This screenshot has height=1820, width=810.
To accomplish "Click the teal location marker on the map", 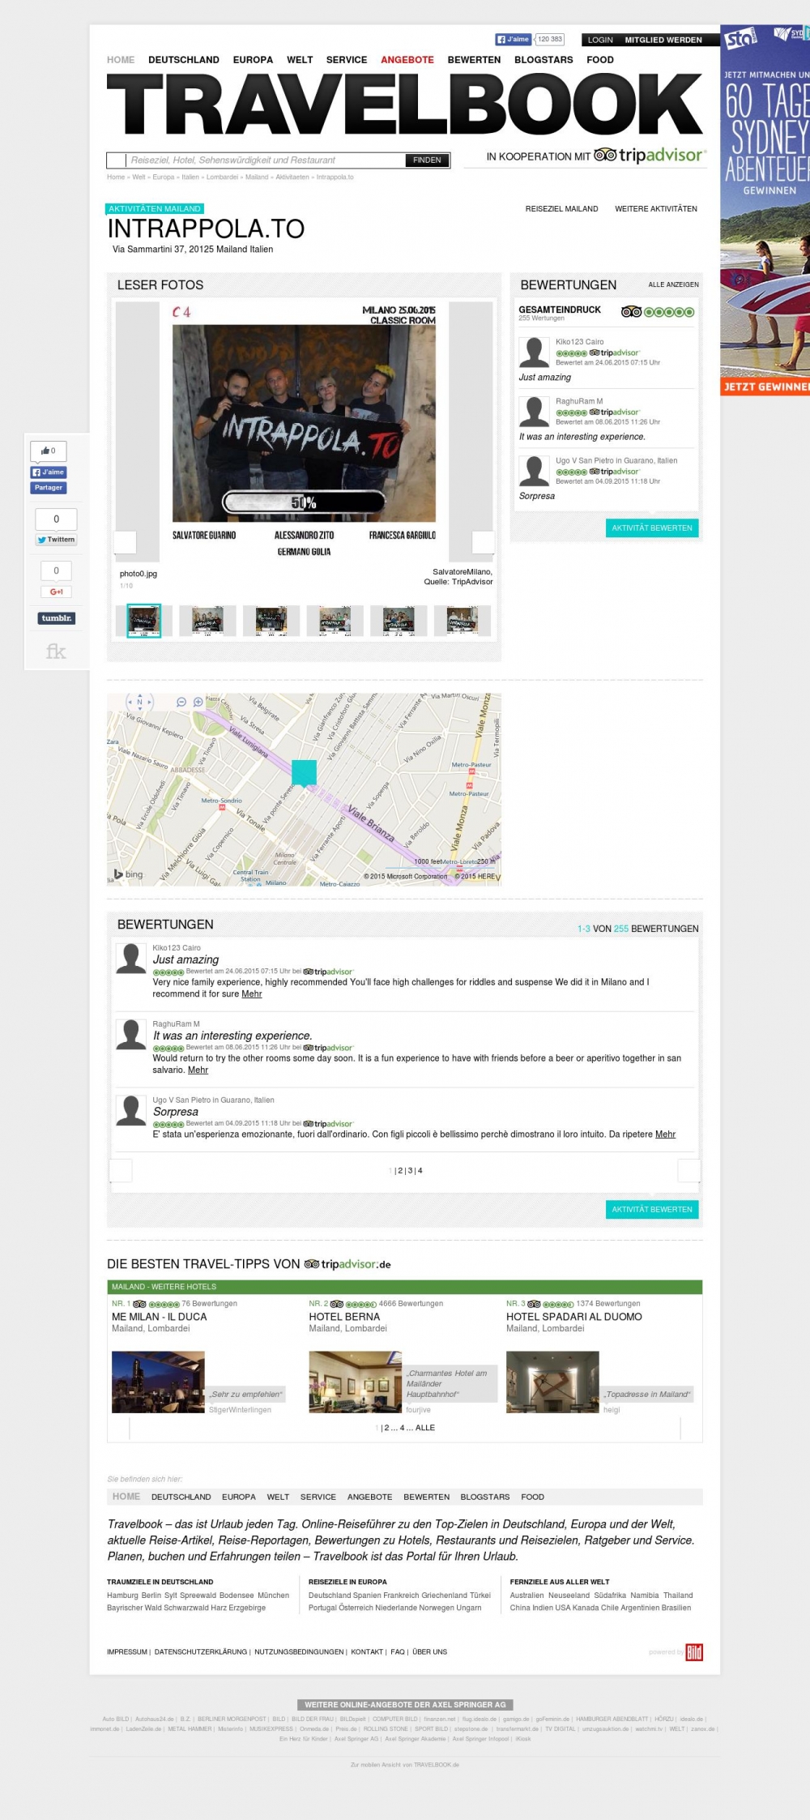I will click(304, 773).
